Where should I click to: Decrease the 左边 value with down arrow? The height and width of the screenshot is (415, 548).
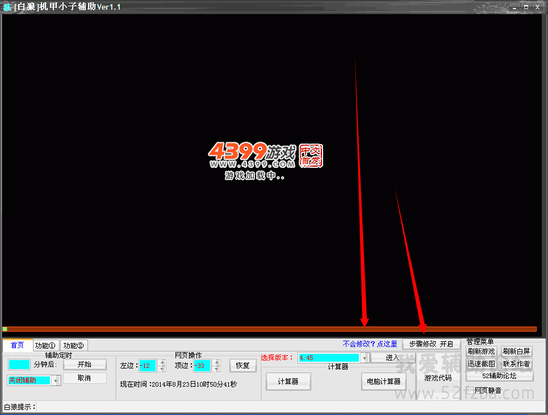tap(162, 369)
